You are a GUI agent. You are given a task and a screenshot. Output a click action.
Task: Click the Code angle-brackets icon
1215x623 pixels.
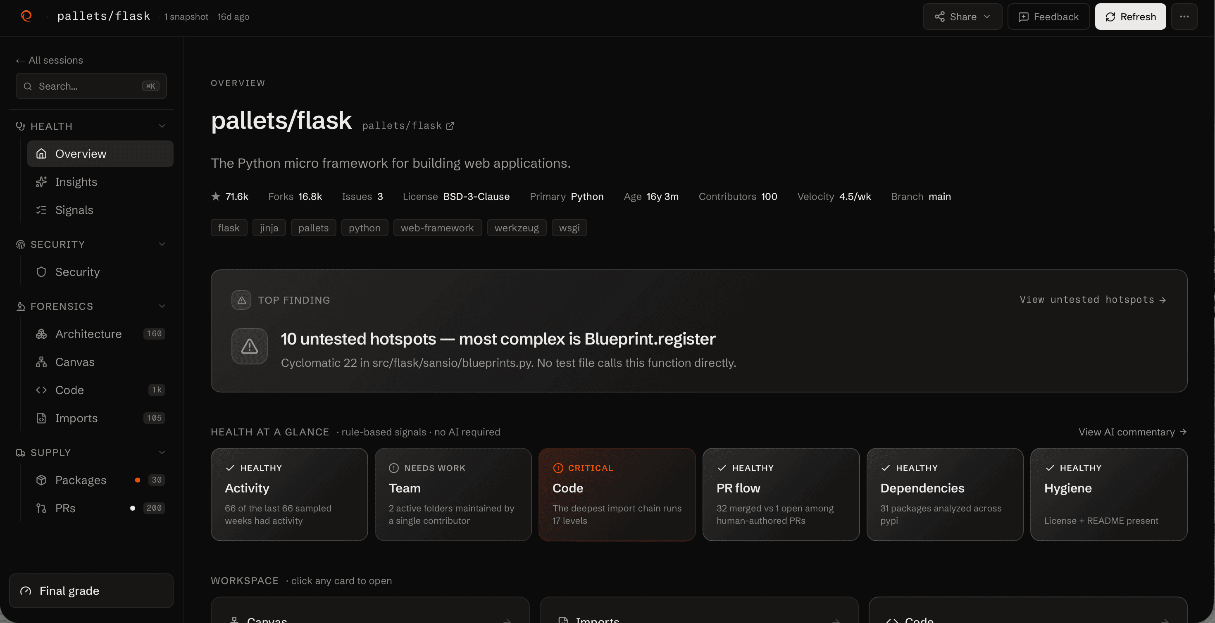[41, 390]
